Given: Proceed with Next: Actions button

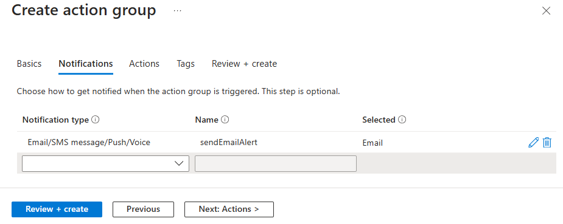Looking at the screenshot, I should (229, 209).
